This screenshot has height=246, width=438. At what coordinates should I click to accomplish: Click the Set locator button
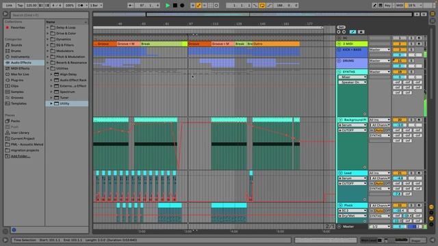click(341, 27)
